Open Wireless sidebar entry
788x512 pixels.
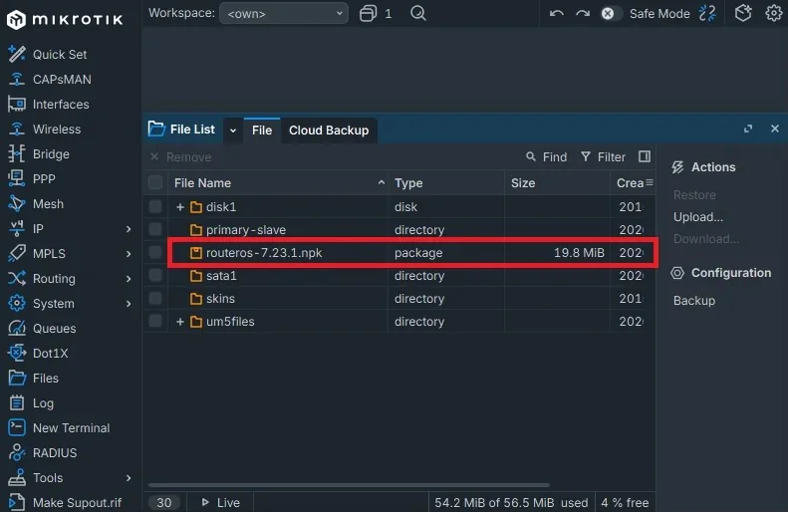[x=45, y=129]
